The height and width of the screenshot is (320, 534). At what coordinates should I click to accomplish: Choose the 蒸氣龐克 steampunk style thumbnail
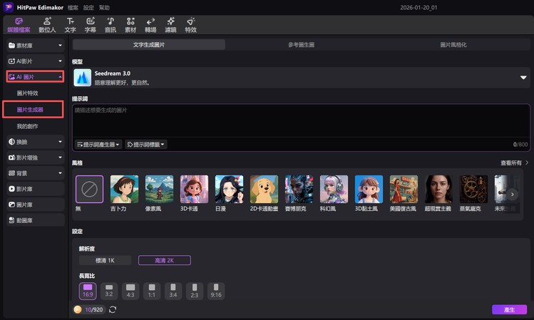473,190
